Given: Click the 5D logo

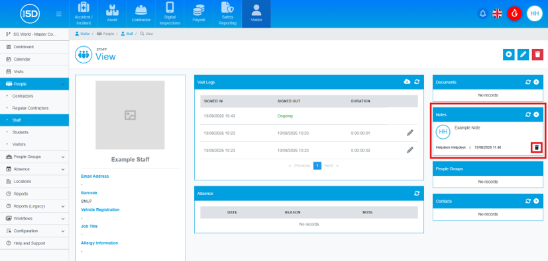Looking at the screenshot, I should pyautogui.click(x=30, y=14).
